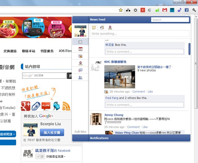198x163 pixels.
Task: Click the News Feed header title
Action: tap(98, 19)
